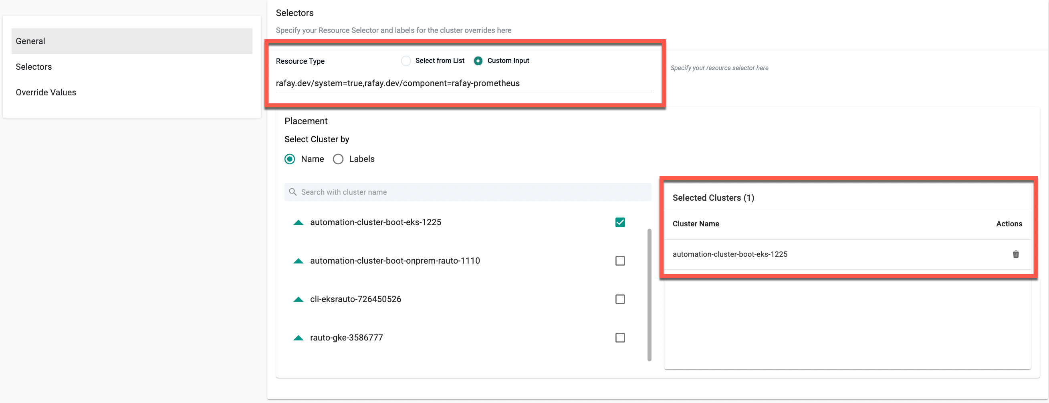
Task: Click the search magnifier icon
Action: (x=293, y=192)
